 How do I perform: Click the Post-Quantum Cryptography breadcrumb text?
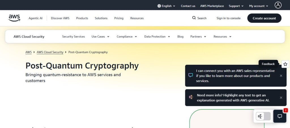point(88,52)
